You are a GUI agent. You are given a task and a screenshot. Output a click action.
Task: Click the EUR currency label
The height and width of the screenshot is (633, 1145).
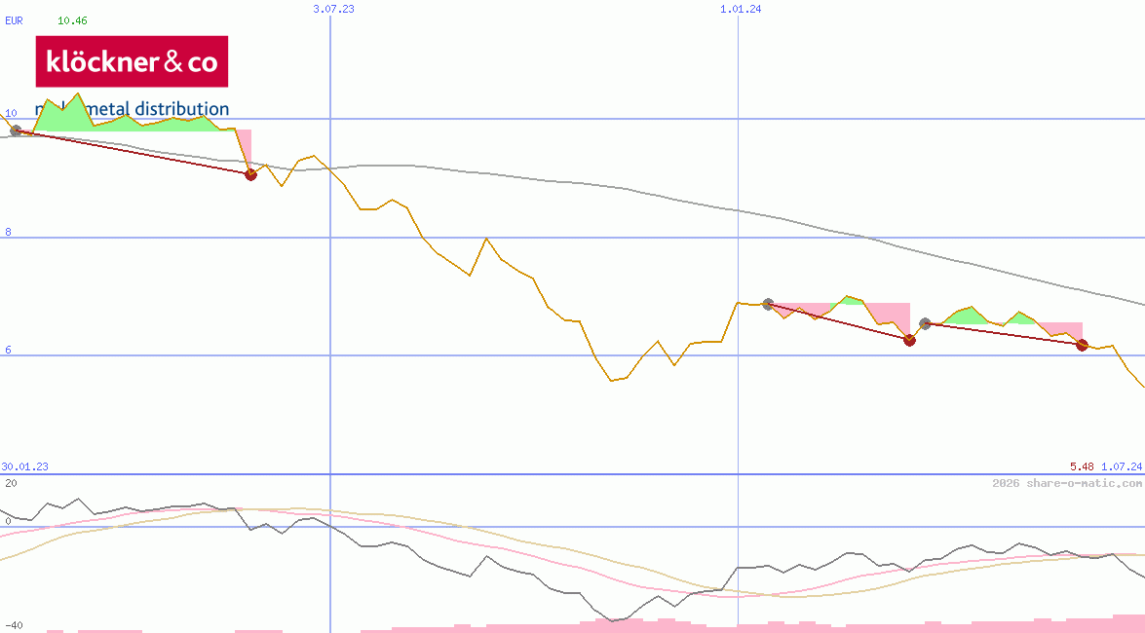[x=14, y=19]
